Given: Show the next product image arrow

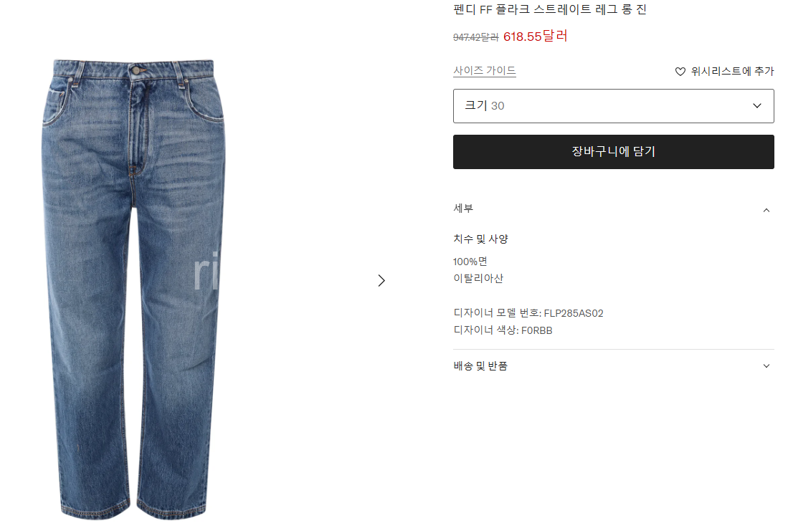Looking at the screenshot, I should [x=381, y=280].
